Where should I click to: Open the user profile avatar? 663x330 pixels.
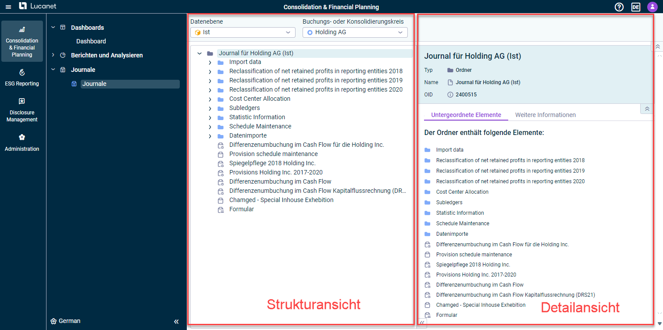pyautogui.click(x=652, y=7)
